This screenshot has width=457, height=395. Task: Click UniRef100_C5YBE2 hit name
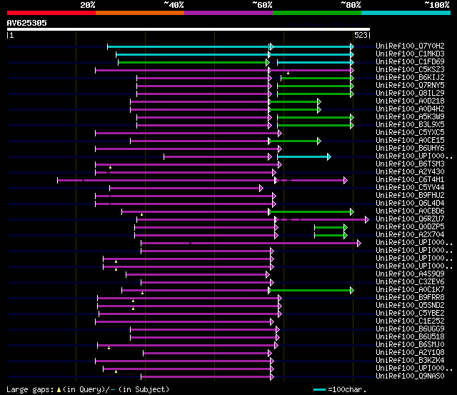410,314
